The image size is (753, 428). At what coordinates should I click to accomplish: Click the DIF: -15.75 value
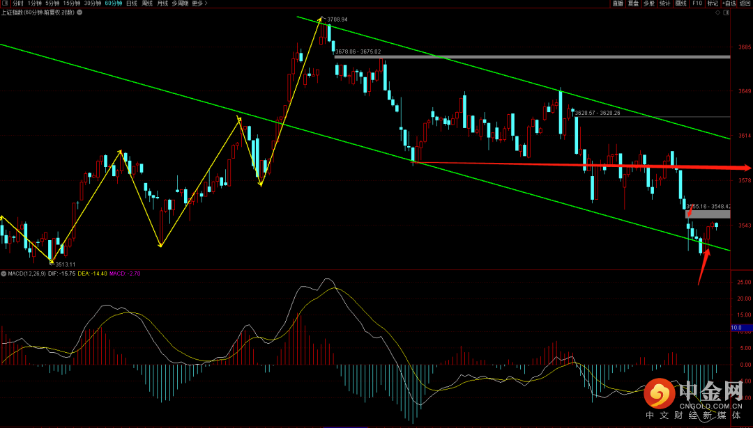(x=62, y=274)
